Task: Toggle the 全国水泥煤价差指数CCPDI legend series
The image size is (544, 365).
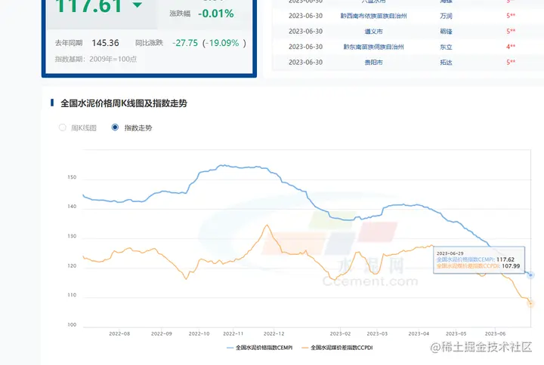Action: (x=337, y=348)
